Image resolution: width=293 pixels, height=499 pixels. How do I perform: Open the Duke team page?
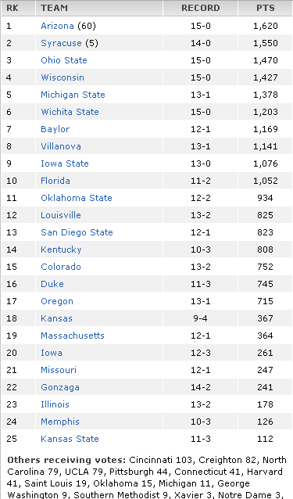click(x=52, y=284)
